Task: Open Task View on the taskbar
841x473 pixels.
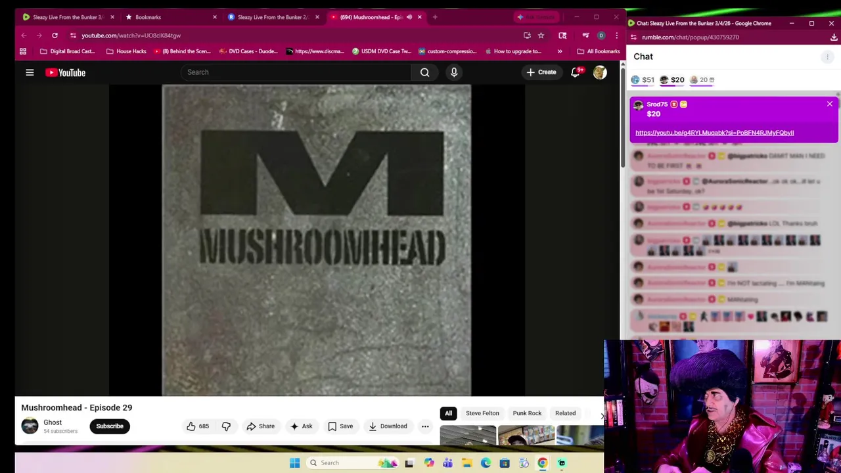Action: coord(409,463)
